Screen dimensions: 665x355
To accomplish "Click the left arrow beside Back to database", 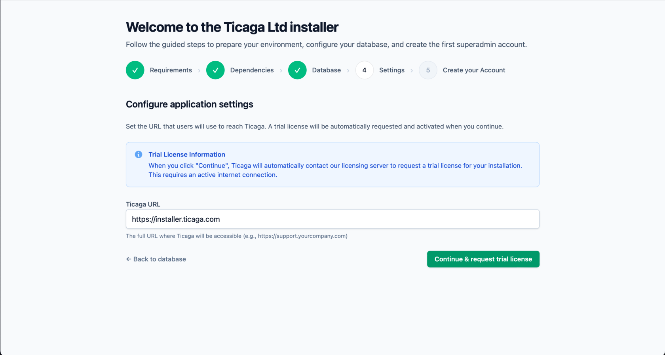I will 129,259.
